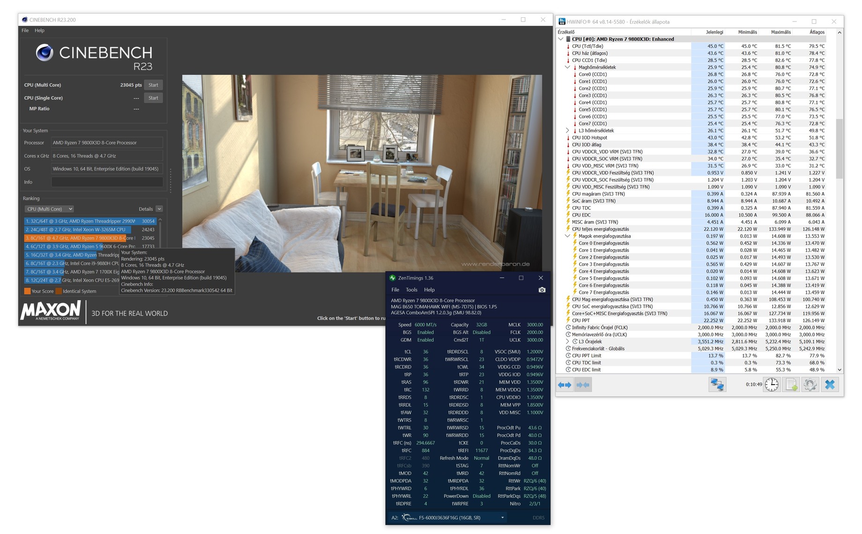The image size is (862, 534).
Task: Select the Threadripper 2990WX ranking row
Action: point(90,221)
